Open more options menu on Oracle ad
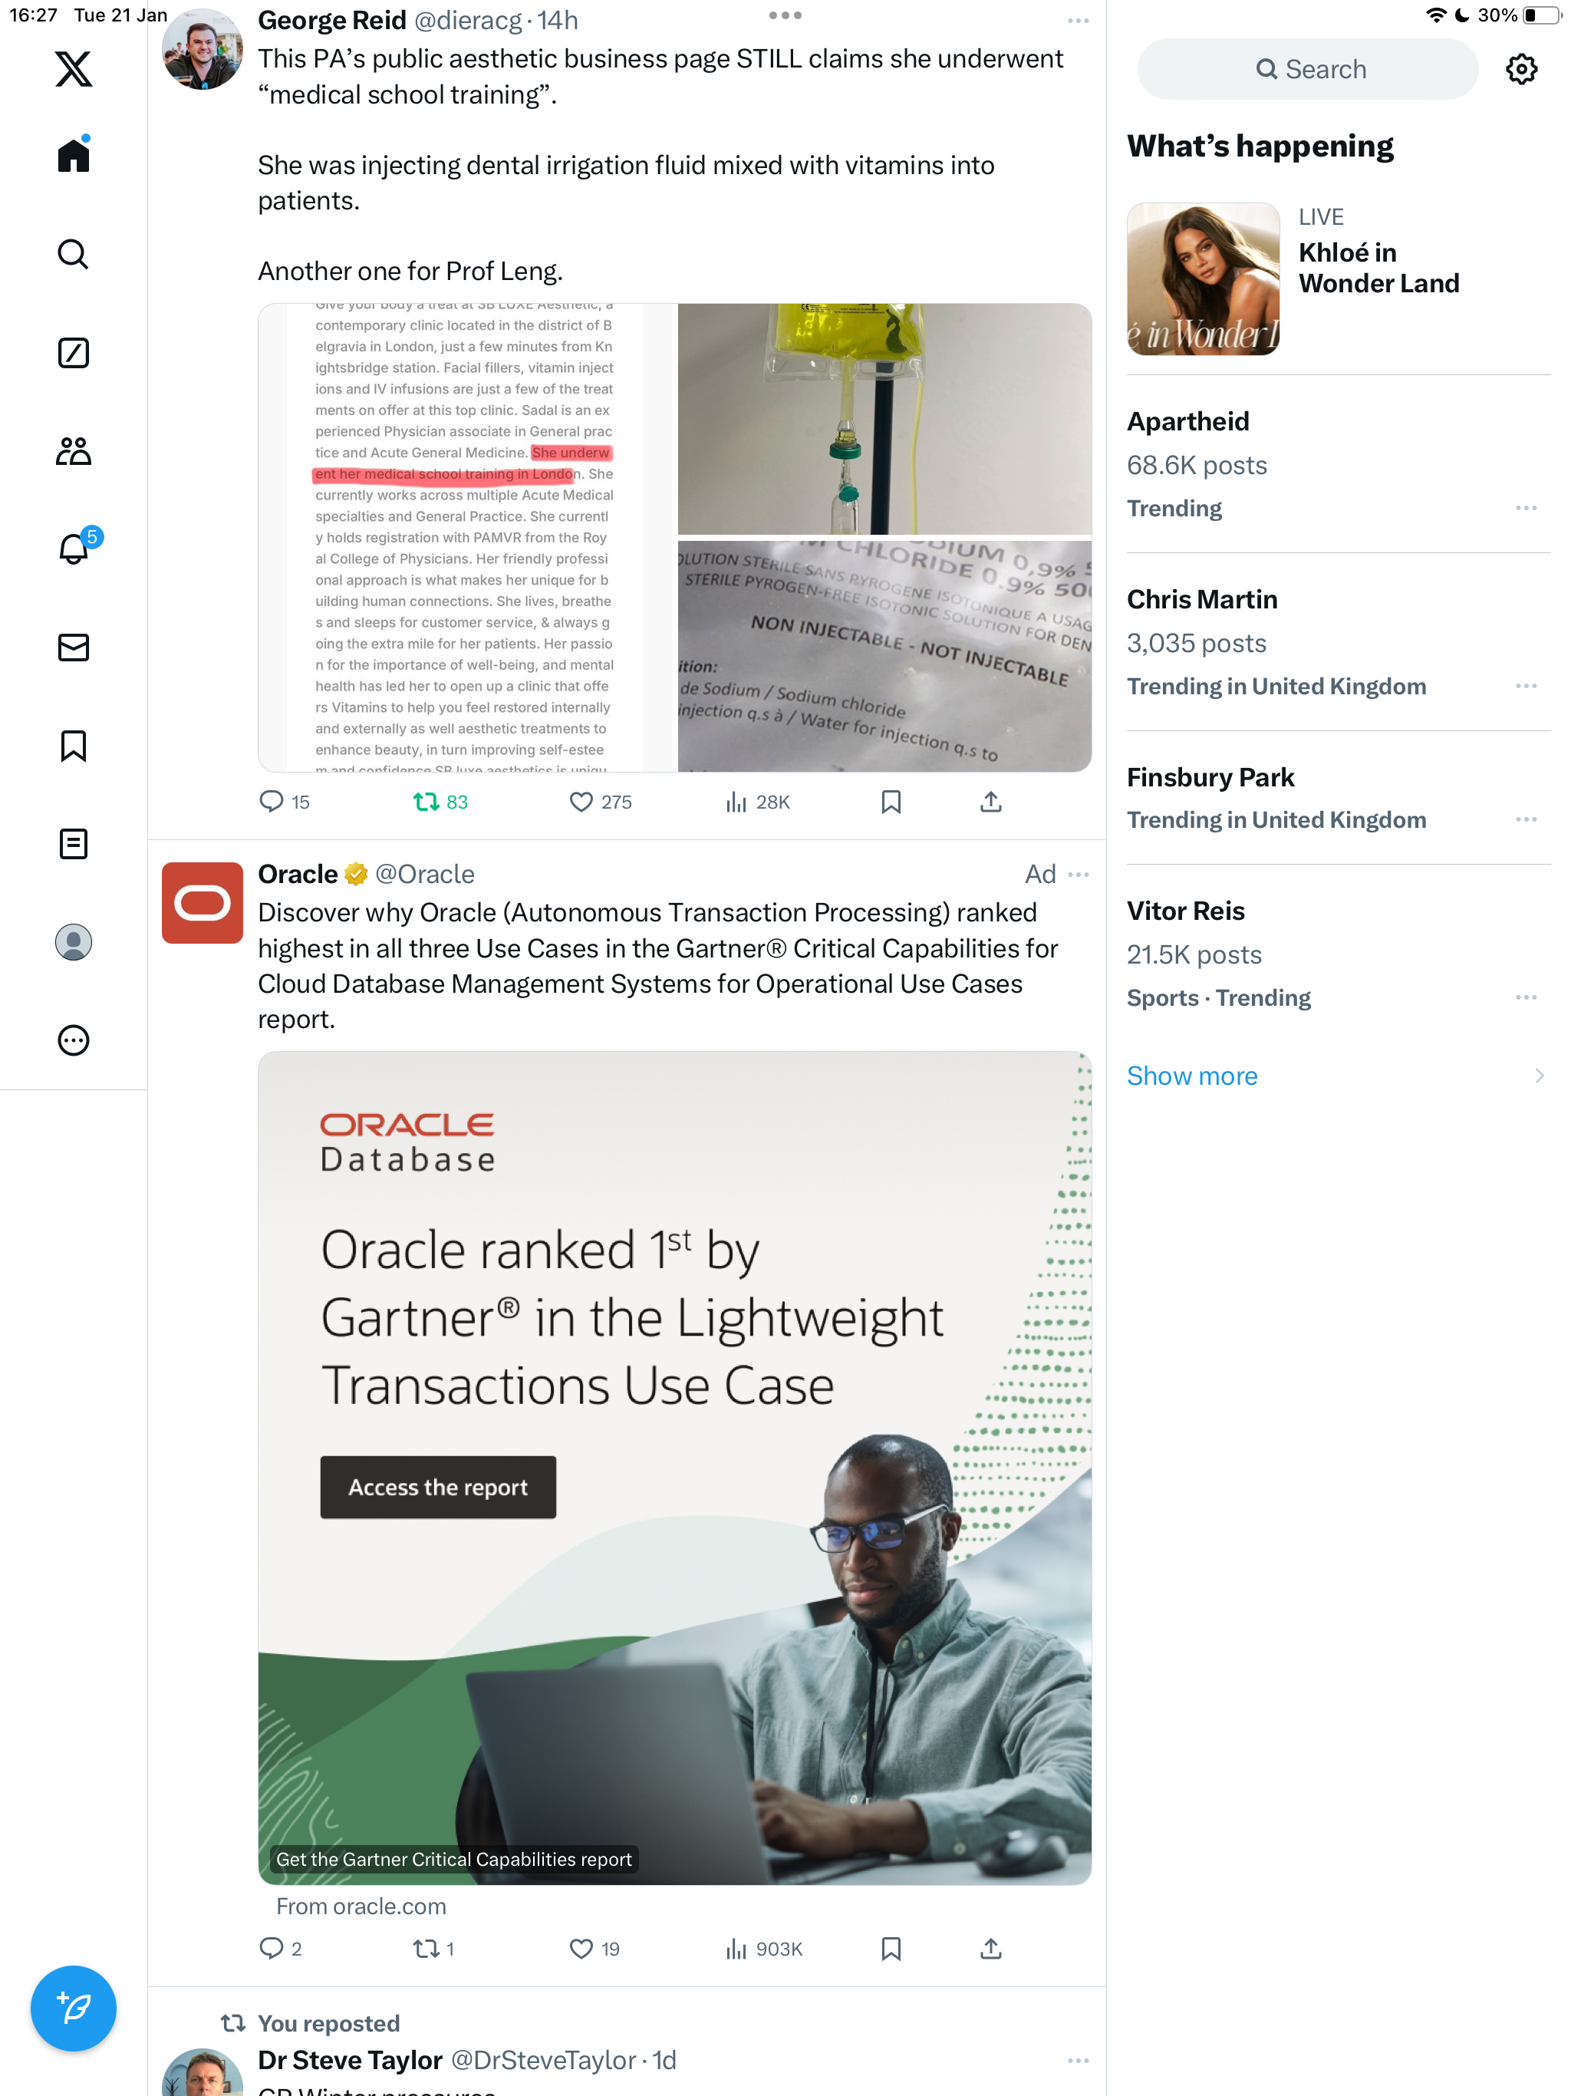Screen dimensions: 1571x2096 click(1079, 874)
